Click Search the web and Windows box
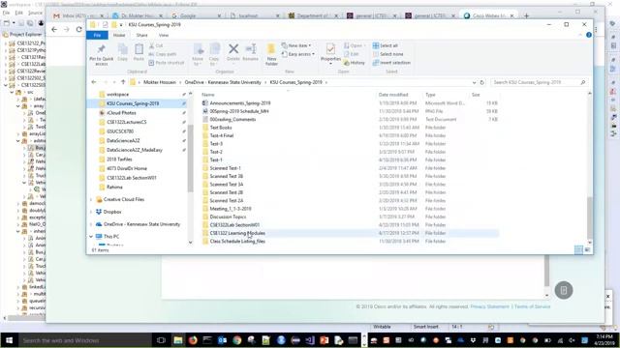The width and height of the screenshot is (620, 348). [x=84, y=340]
